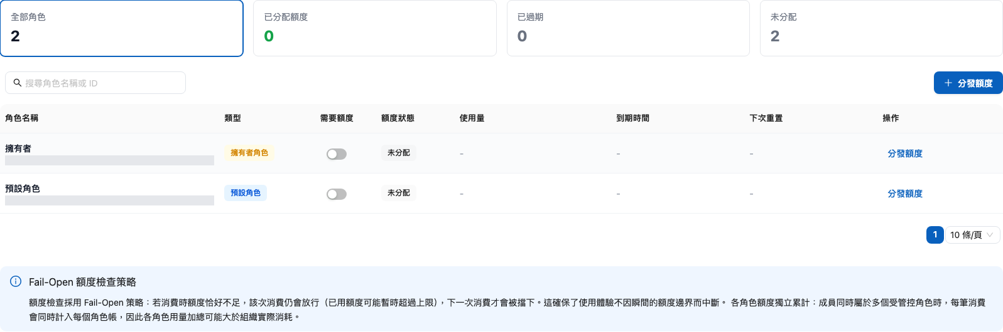
Task: Click the plus icon on 分發額度 button
Action: pos(948,83)
